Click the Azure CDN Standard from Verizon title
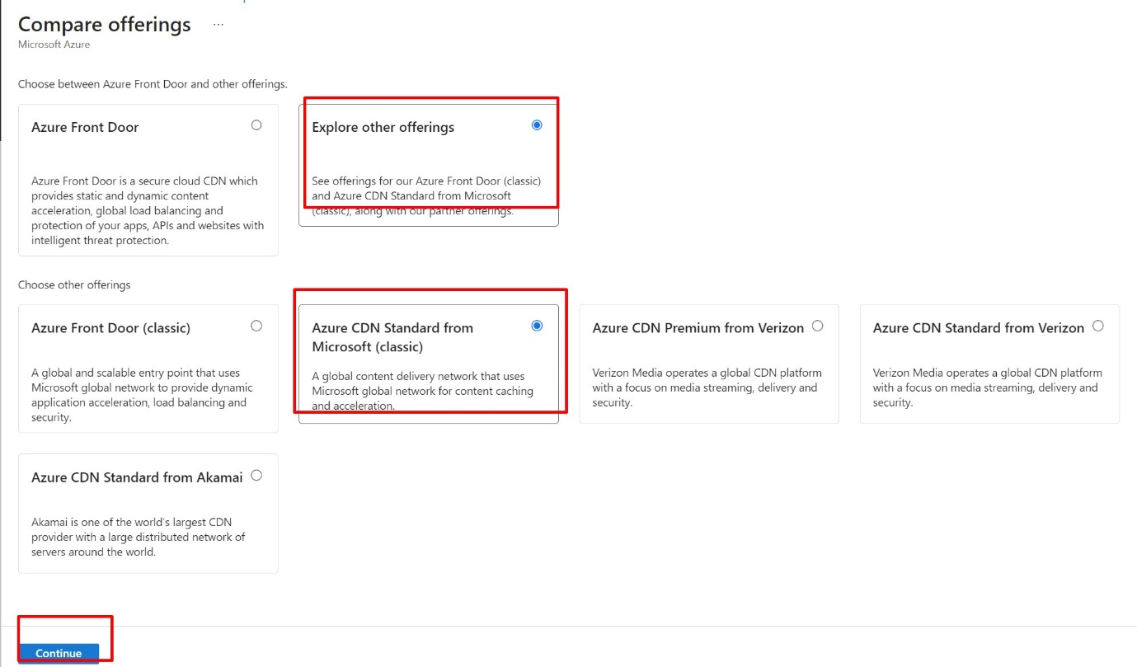 click(x=978, y=328)
